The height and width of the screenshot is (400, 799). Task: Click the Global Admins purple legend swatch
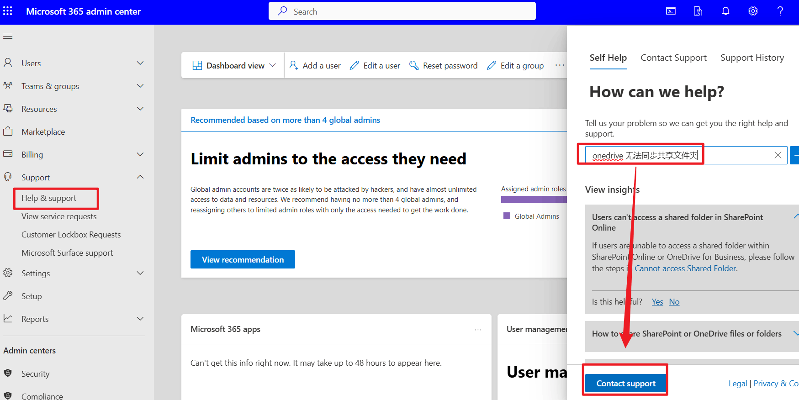[x=507, y=216]
